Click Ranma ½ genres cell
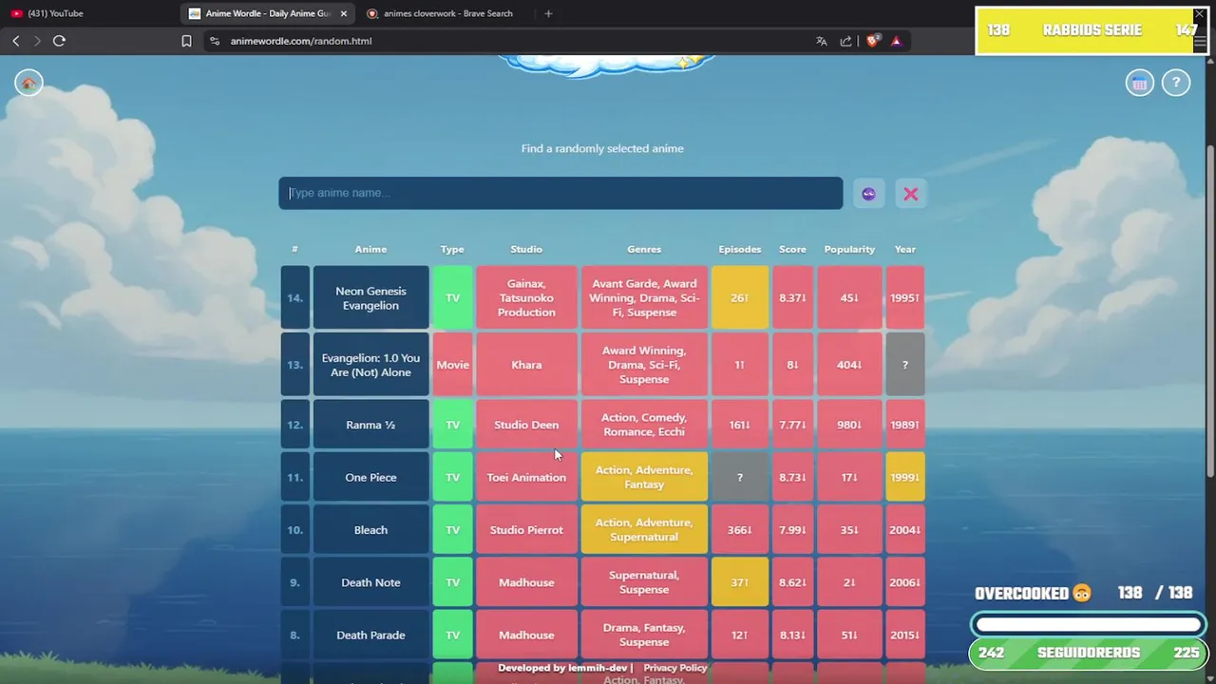 644,425
